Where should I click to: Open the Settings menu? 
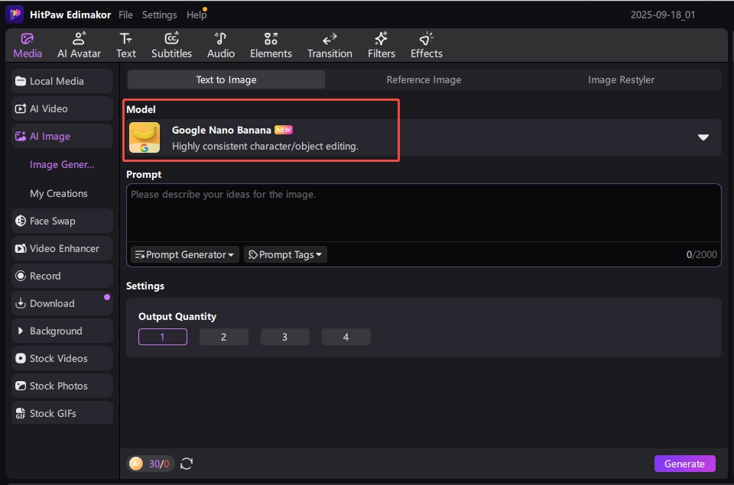159,15
